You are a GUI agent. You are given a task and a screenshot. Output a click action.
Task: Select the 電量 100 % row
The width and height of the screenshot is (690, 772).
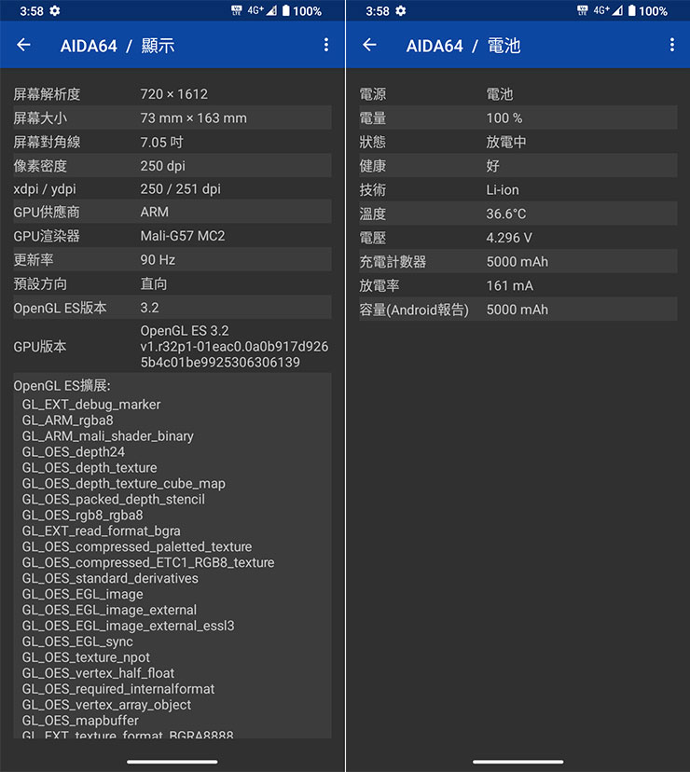tap(517, 118)
